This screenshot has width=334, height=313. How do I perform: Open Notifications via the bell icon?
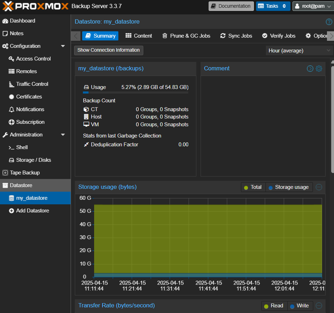coord(11,109)
